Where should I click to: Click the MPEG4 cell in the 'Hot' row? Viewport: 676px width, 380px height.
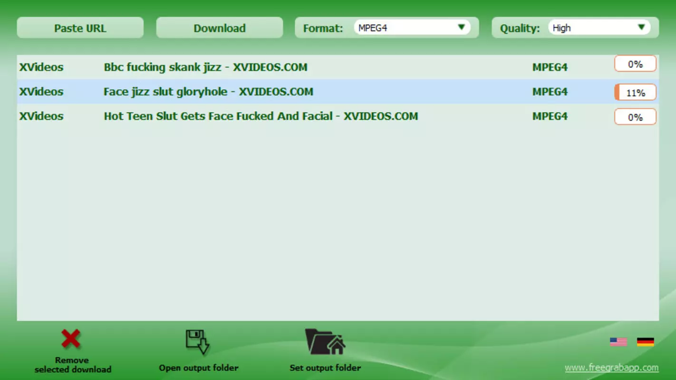550,116
